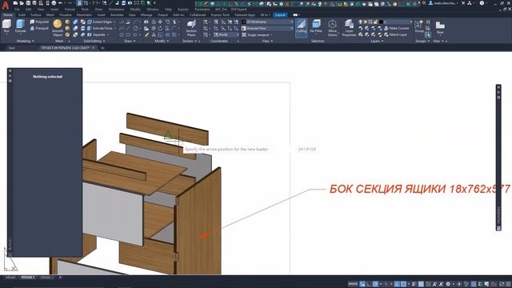Switch to the Model layout tab
Viewport: 512px width, 288px height.
point(10,278)
